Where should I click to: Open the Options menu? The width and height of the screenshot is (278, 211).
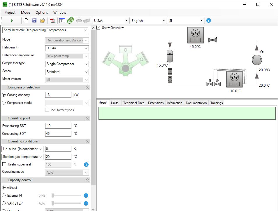pyautogui.click(x=42, y=13)
